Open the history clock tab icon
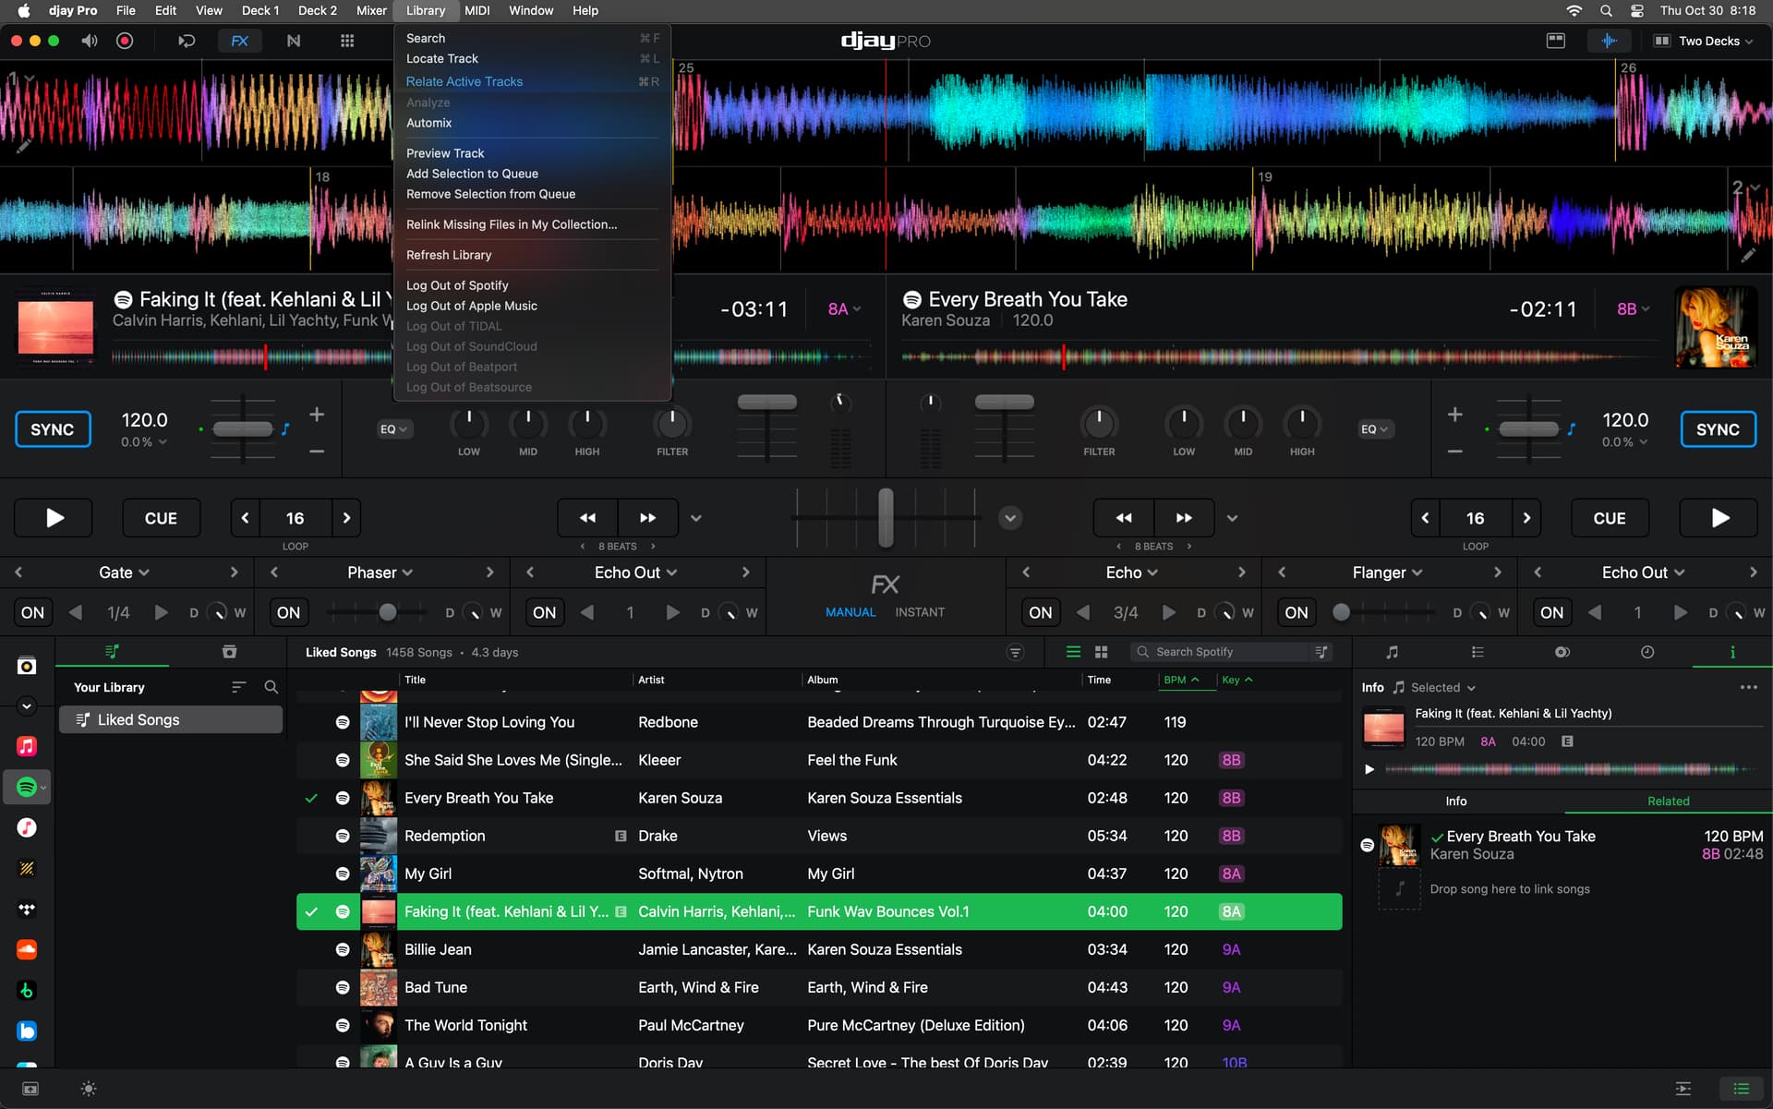Image resolution: width=1773 pixels, height=1109 pixels. pyautogui.click(x=1646, y=652)
